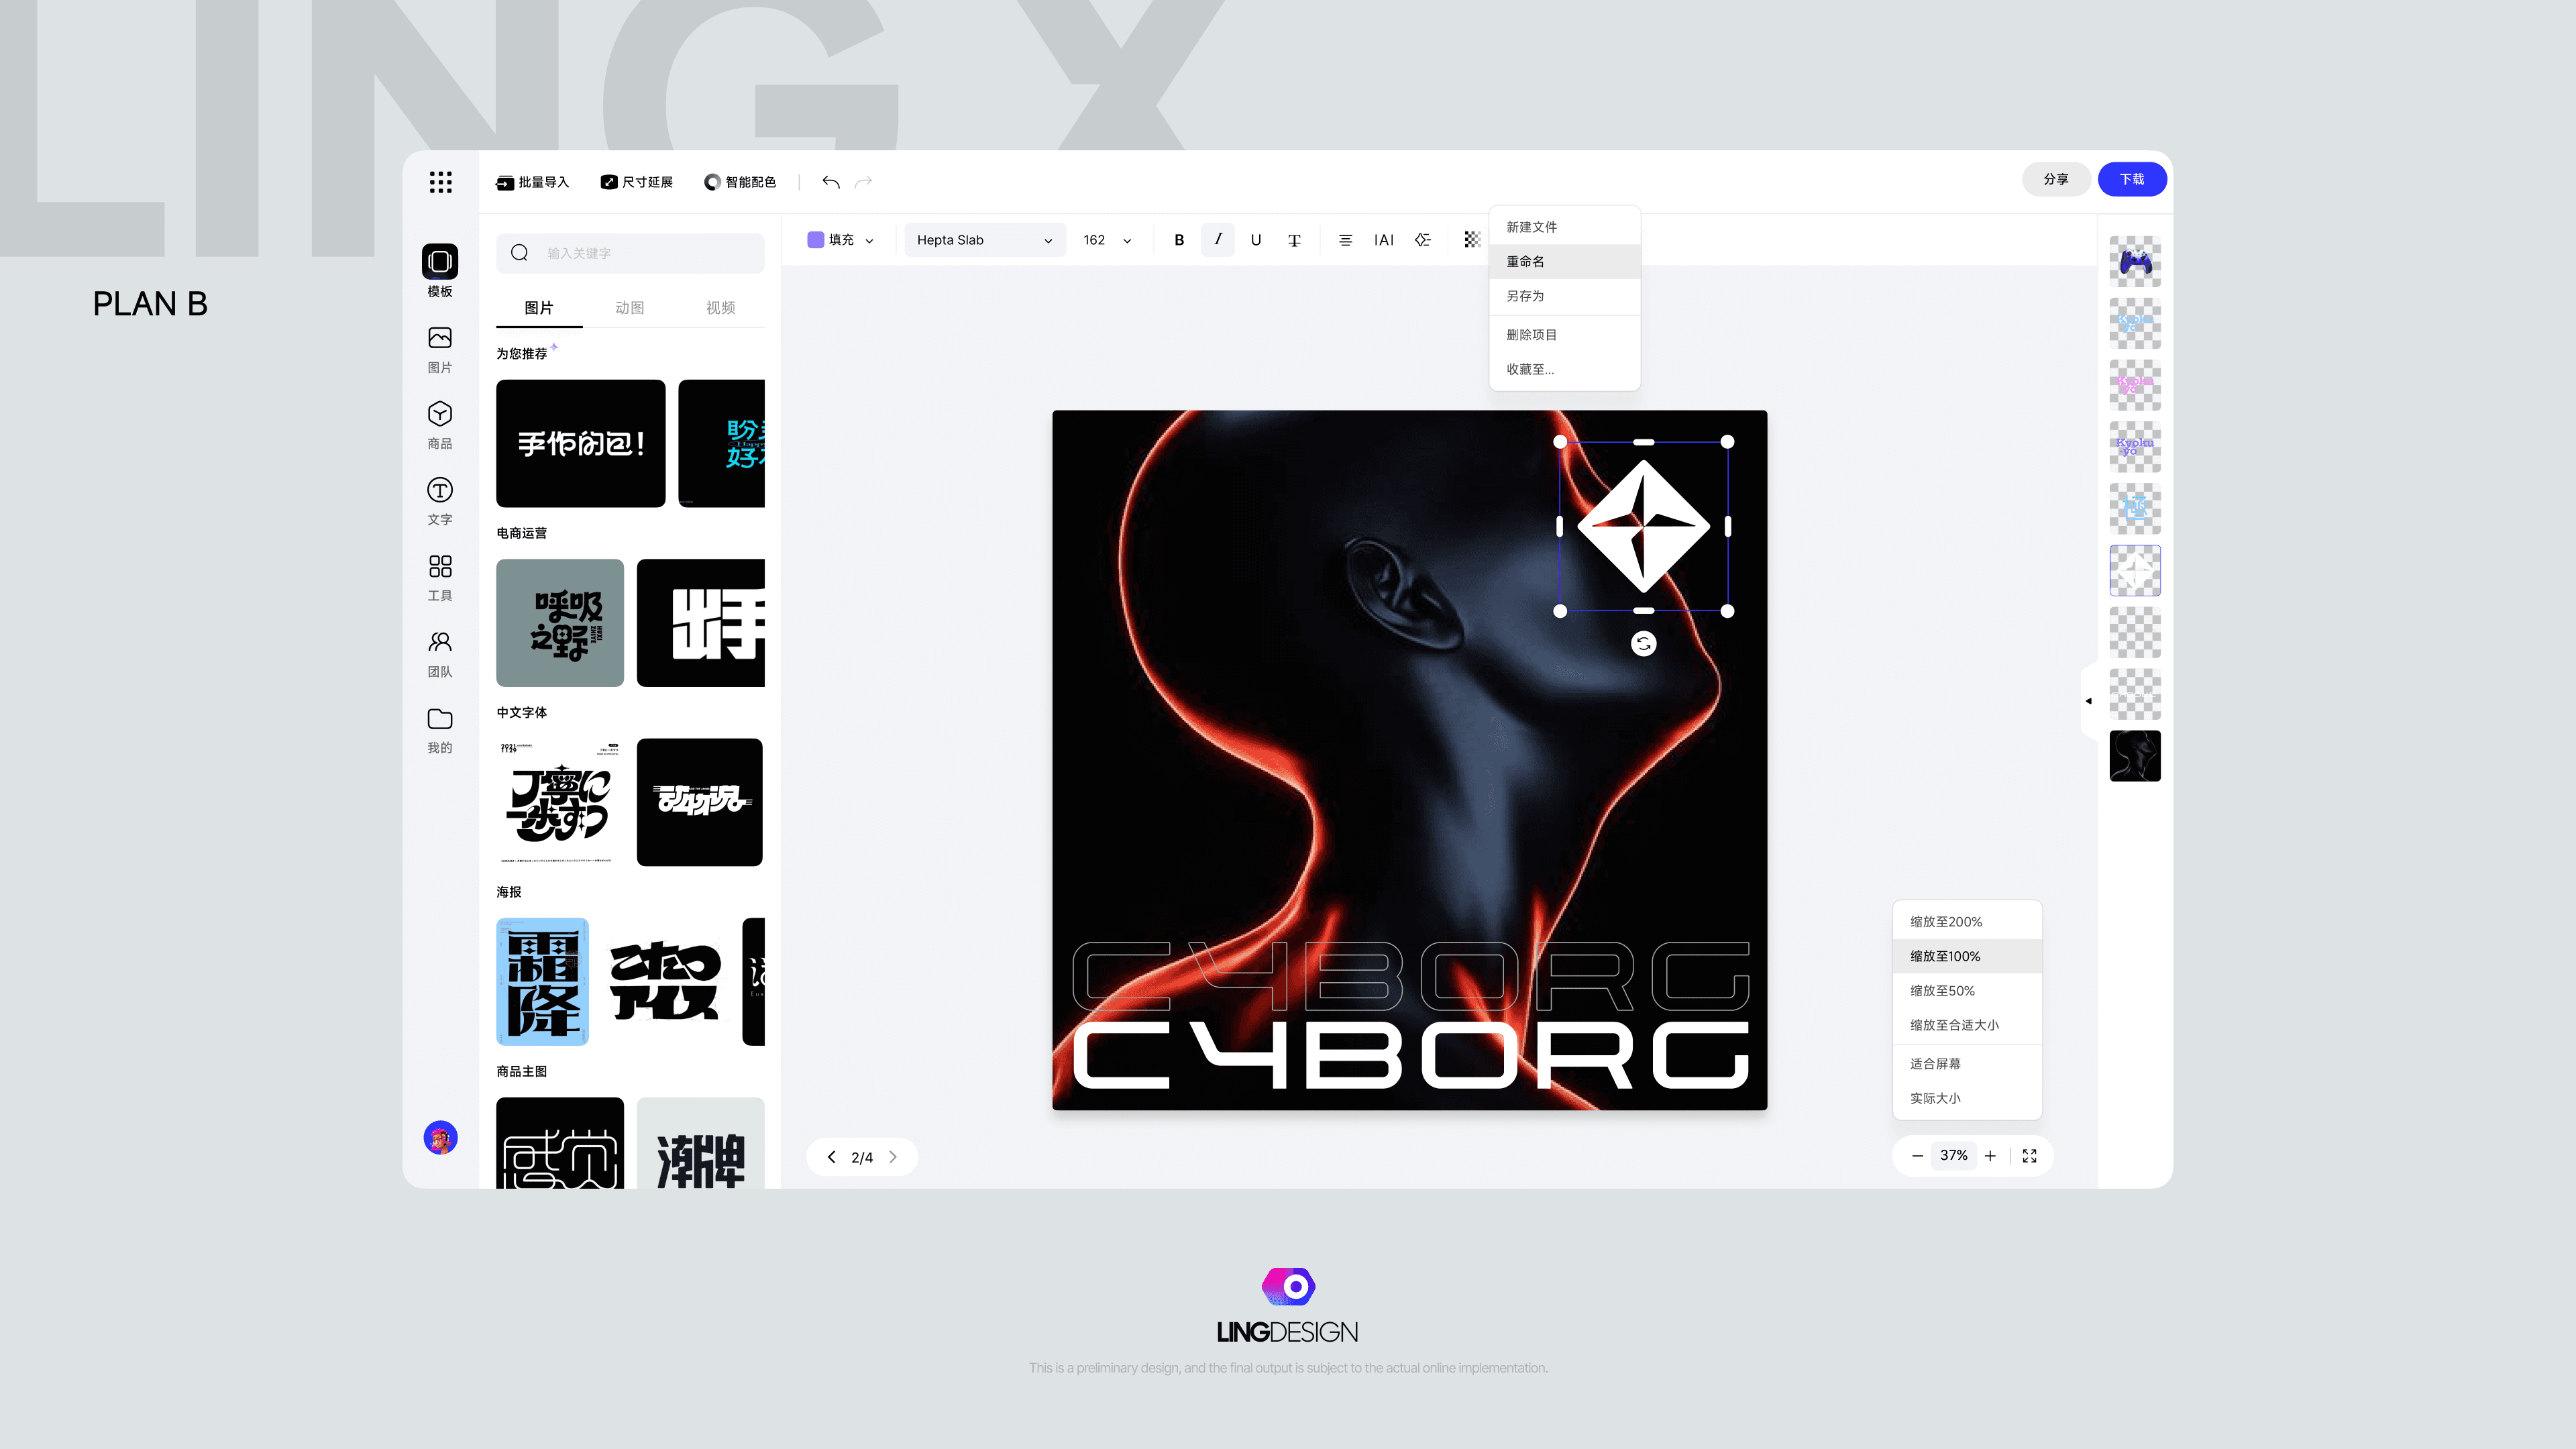The image size is (2576, 1449).
Task: Open the 填充 fill dropdown
Action: (x=868, y=240)
